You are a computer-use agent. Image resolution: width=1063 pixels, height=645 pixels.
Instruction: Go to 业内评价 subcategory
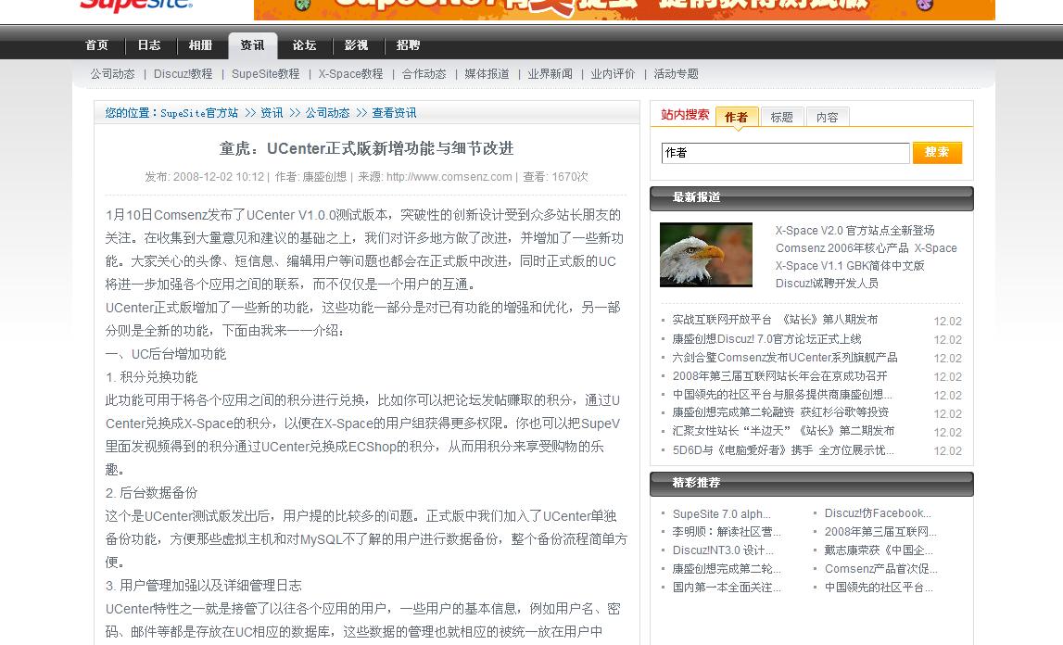tap(613, 74)
